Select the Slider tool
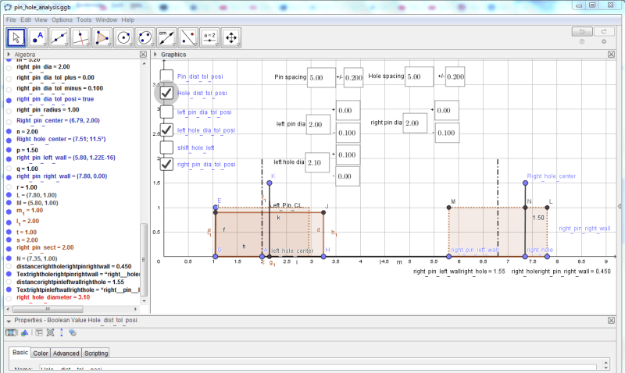 [209, 37]
